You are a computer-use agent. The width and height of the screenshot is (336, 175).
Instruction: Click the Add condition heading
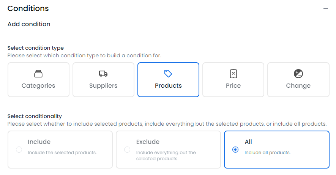(29, 24)
